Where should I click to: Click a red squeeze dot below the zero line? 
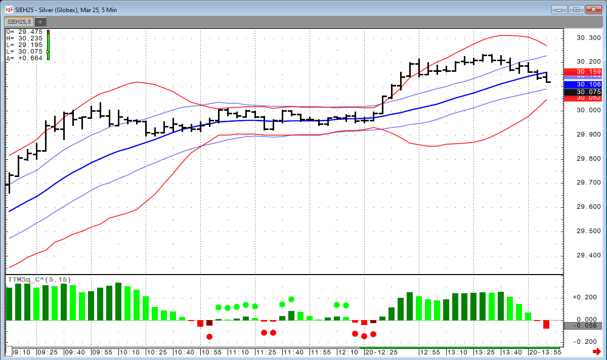(x=210, y=336)
